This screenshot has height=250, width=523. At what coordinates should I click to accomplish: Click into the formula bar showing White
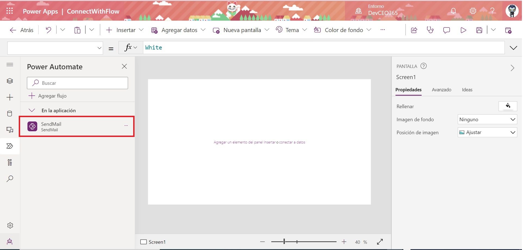324,48
